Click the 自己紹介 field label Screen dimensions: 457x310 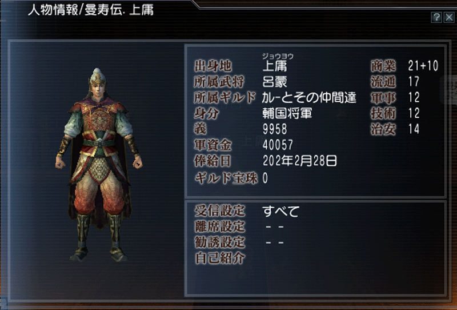[x=219, y=258]
